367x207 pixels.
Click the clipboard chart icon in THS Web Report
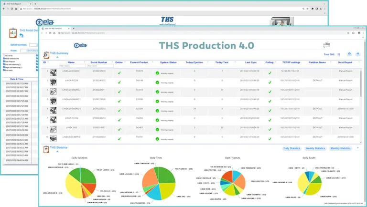(x=13, y=33)
